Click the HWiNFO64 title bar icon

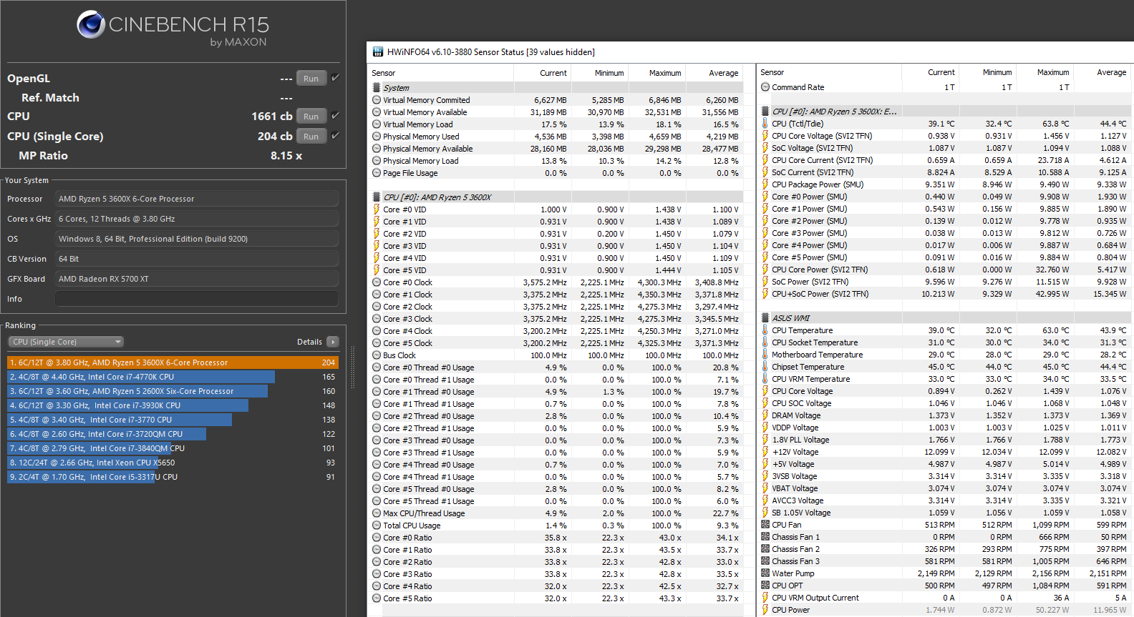378,52
